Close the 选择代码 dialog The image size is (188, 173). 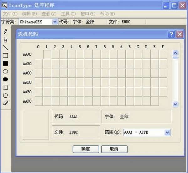click(x=180, y=34)
